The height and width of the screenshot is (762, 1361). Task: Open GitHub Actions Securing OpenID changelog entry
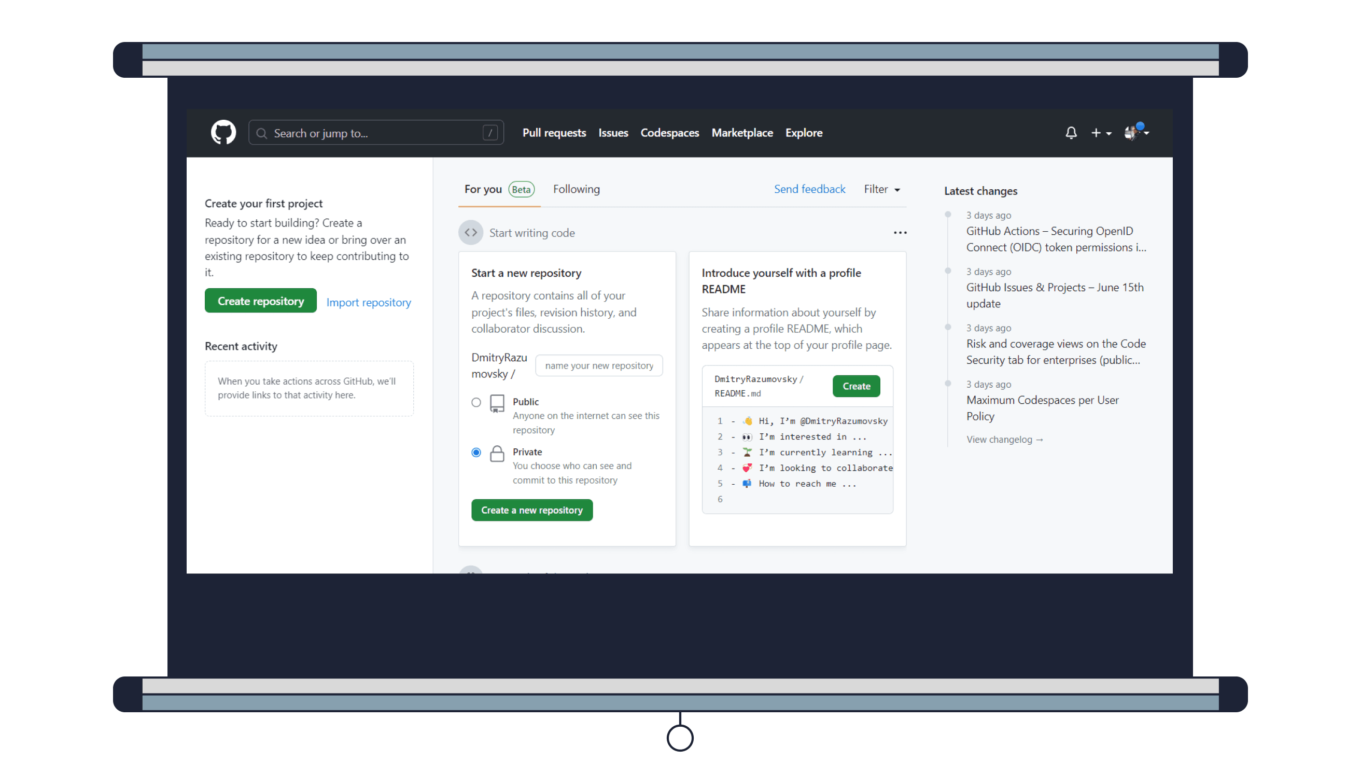tap(1056, 239)
